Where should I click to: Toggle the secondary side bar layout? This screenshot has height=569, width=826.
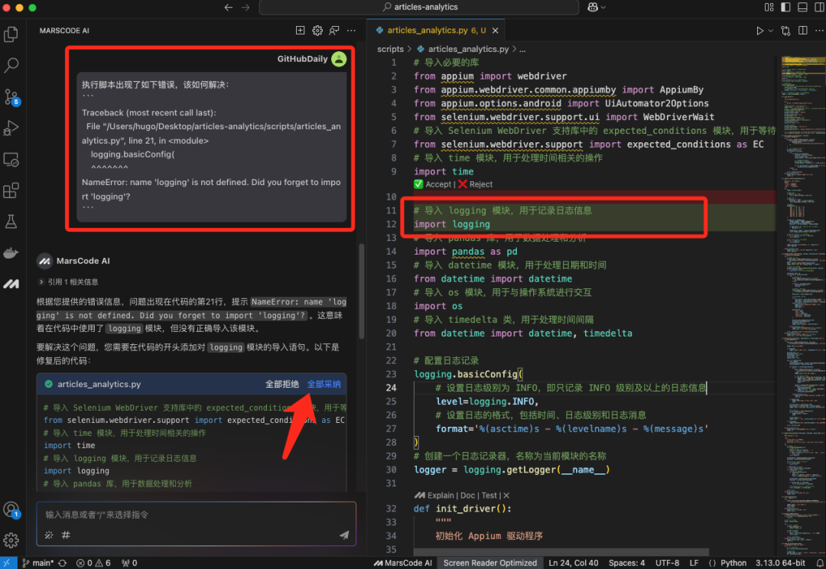click(819, 8)
